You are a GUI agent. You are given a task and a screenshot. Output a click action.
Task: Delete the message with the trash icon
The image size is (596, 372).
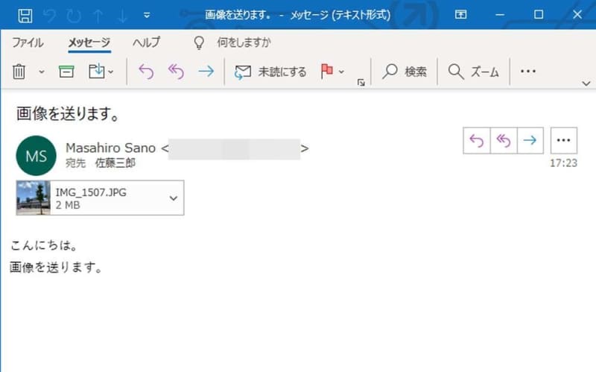click(x=19, y=72)
